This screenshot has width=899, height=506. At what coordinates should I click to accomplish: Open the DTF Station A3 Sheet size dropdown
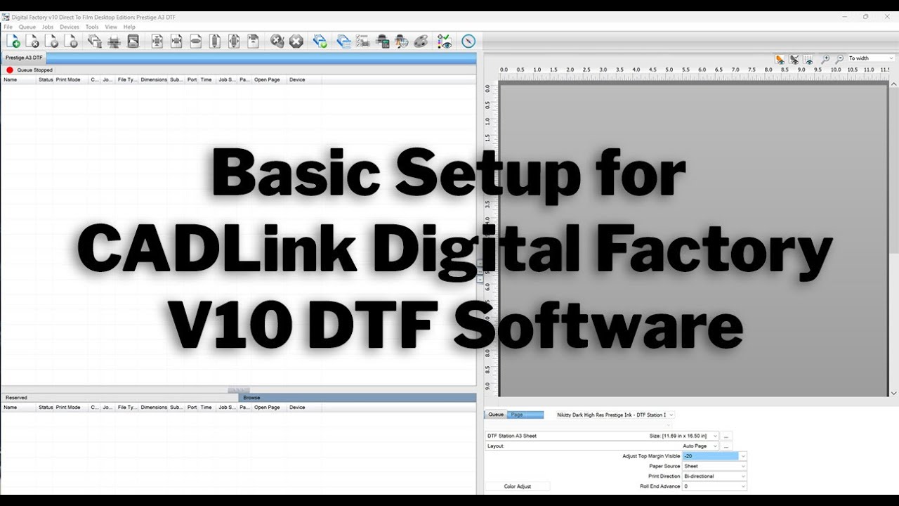(602, 436)
